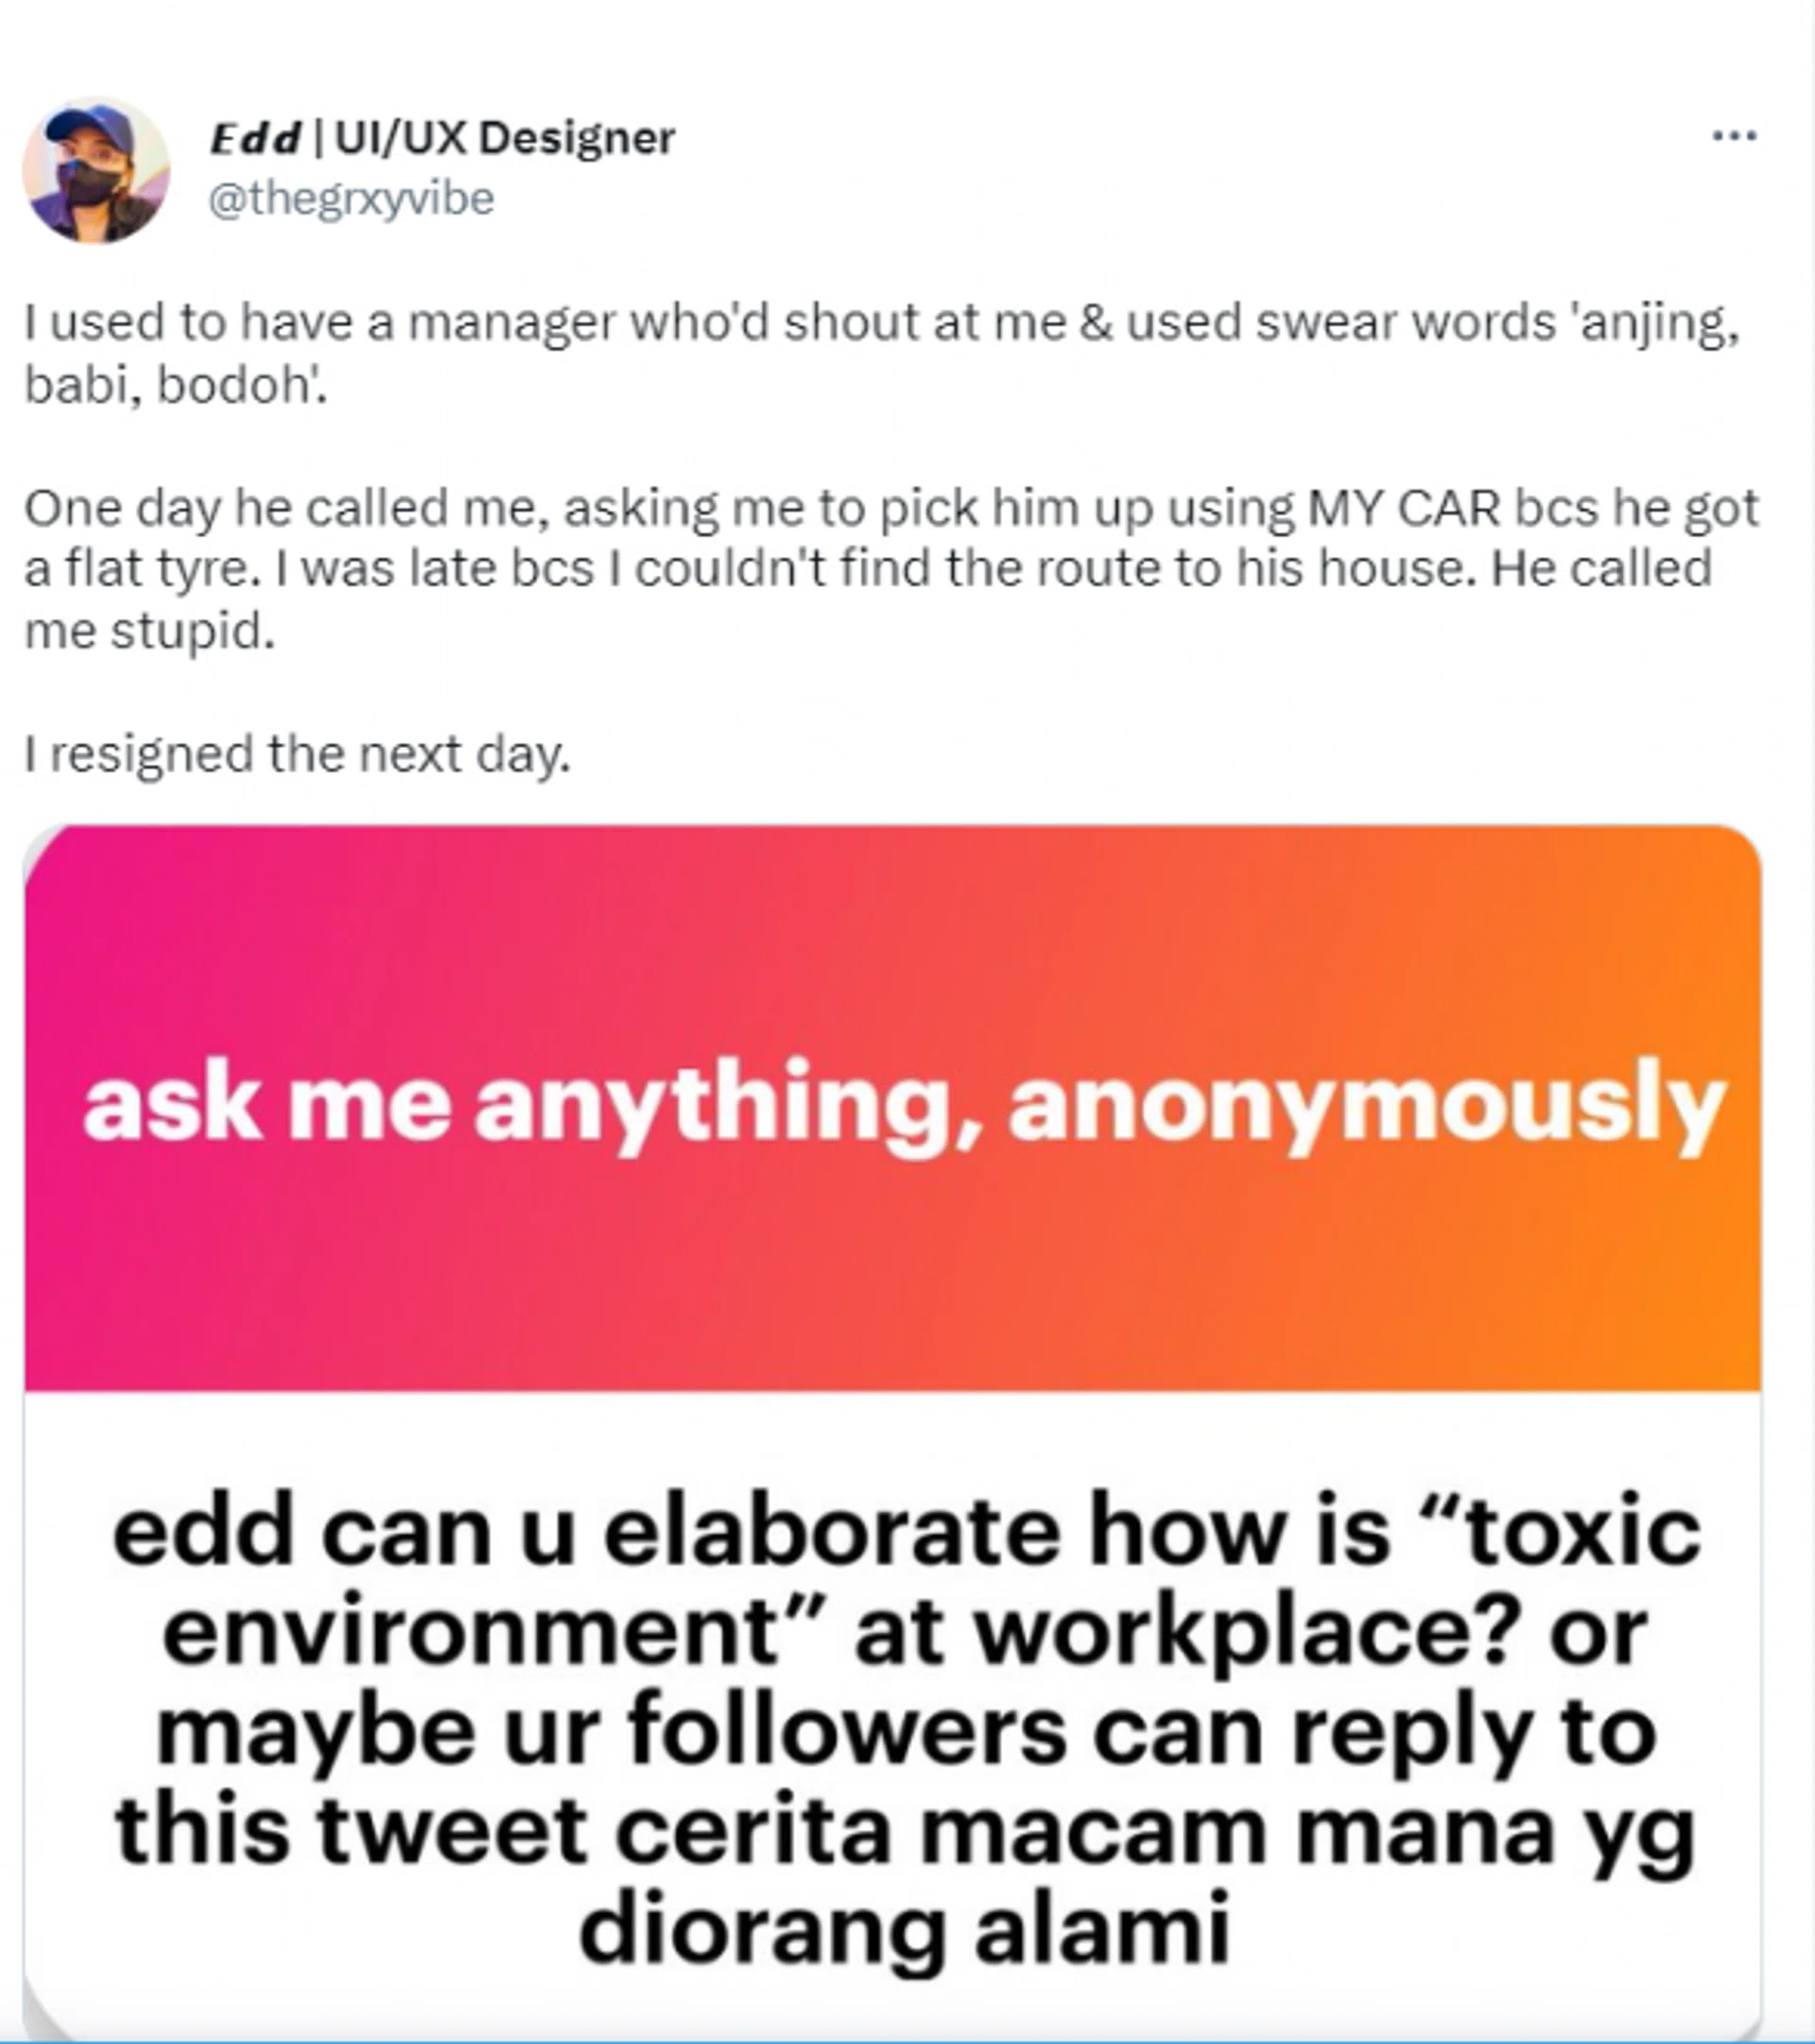Viewport: 1815px width, 2044px height.
Task: Click Edd's profile avatar picture
Action: point(96,170)
